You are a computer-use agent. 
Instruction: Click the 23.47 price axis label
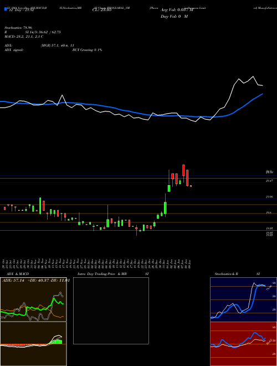pyautogui.click(x=269, y=181)
